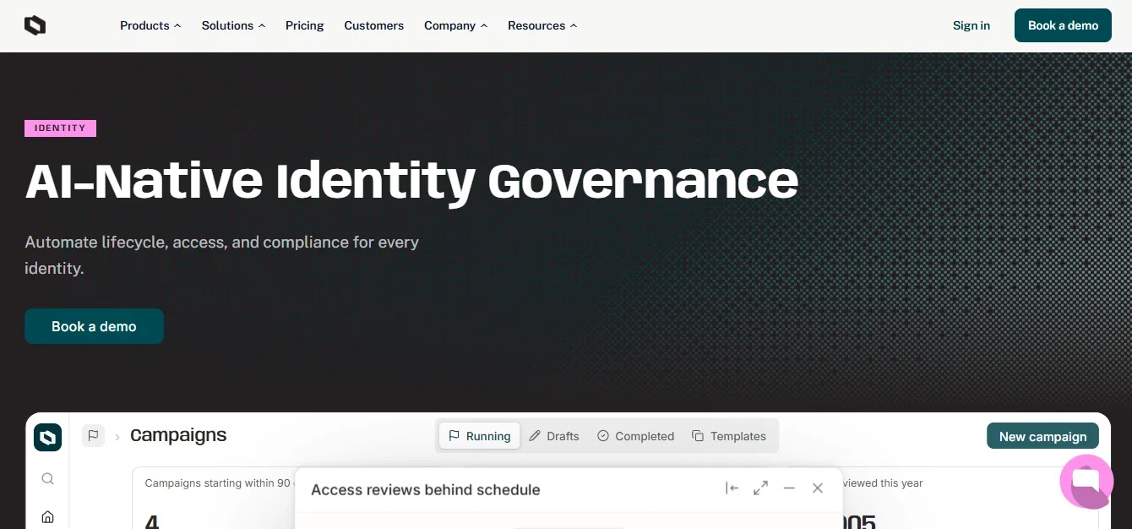Click the hero Book a demo button
1132x529 pixels.
(94, 326)
